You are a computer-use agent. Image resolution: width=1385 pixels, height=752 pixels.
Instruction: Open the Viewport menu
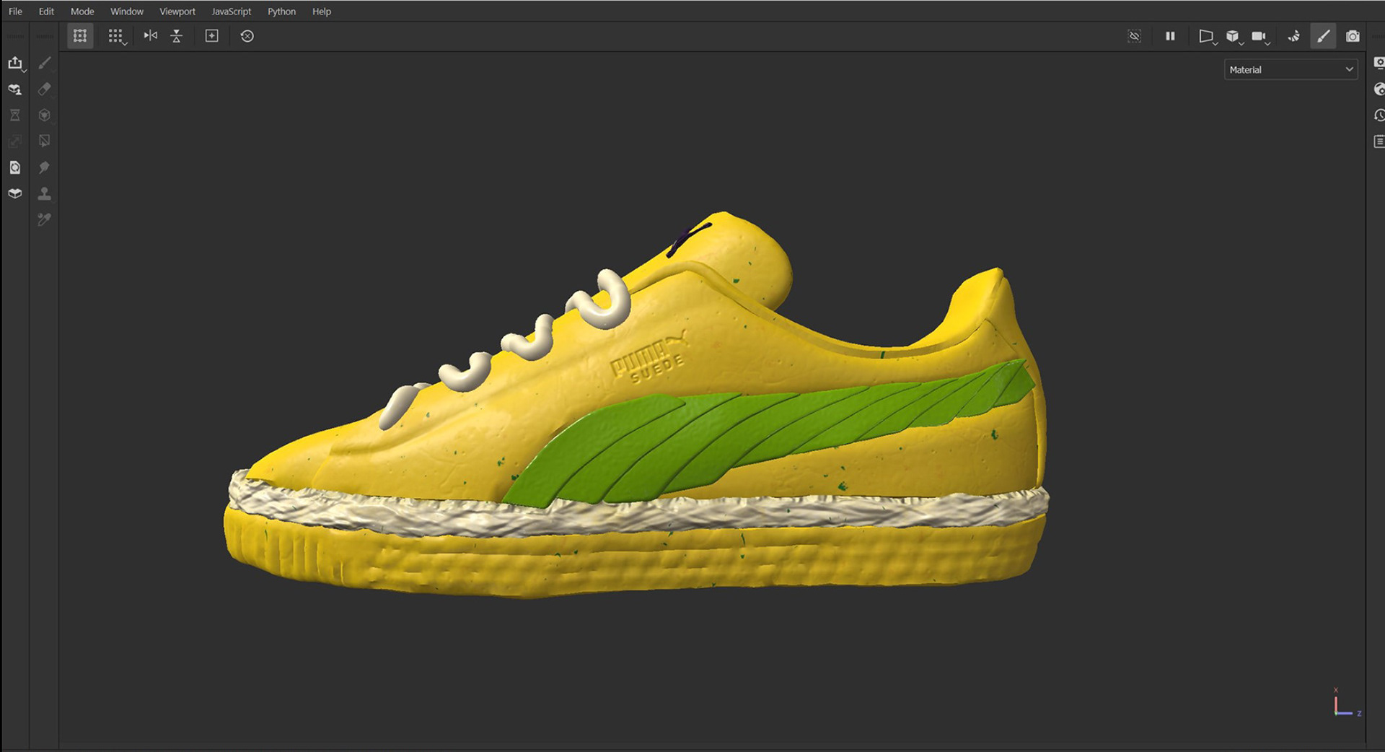(x=177, y=12)
